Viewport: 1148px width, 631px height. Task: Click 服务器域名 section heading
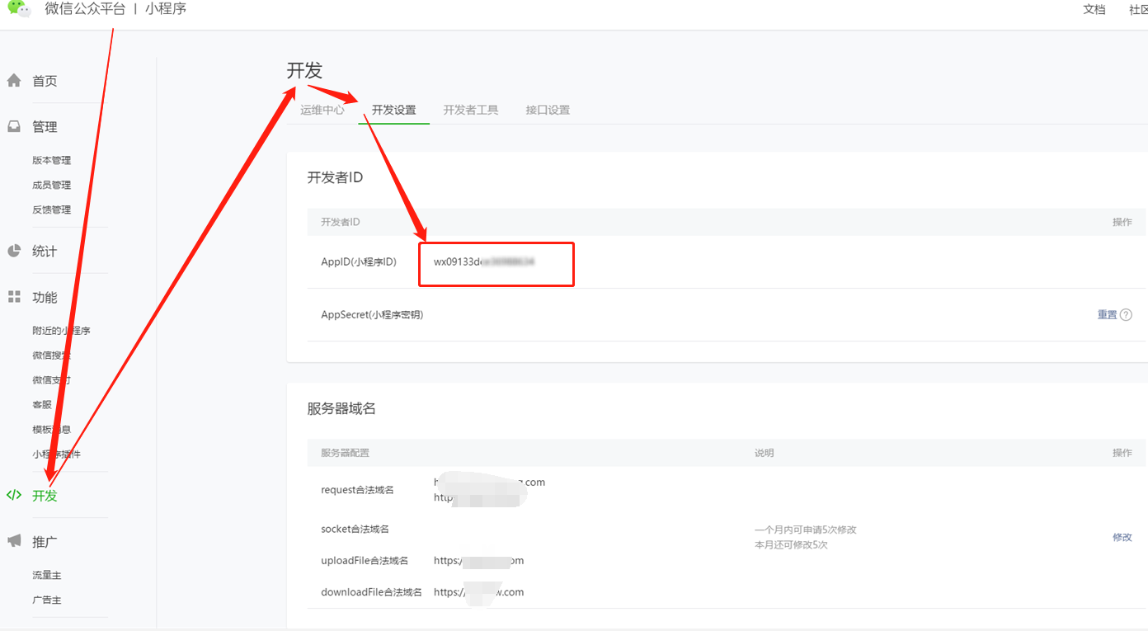point(341,408)
